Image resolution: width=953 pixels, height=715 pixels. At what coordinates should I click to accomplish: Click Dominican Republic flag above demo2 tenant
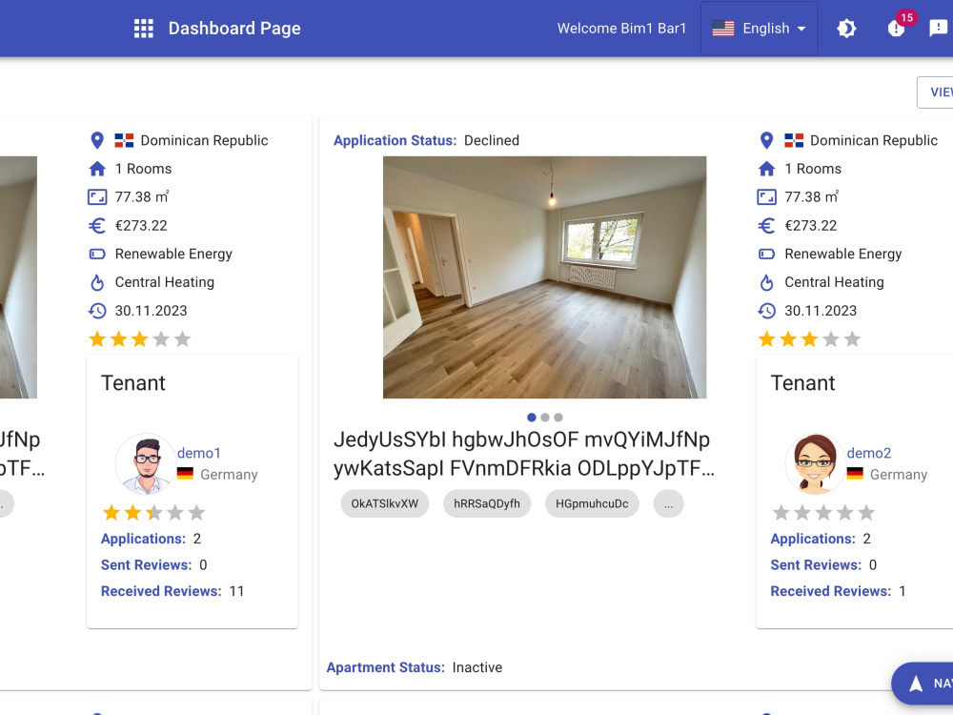pos(794,140)
